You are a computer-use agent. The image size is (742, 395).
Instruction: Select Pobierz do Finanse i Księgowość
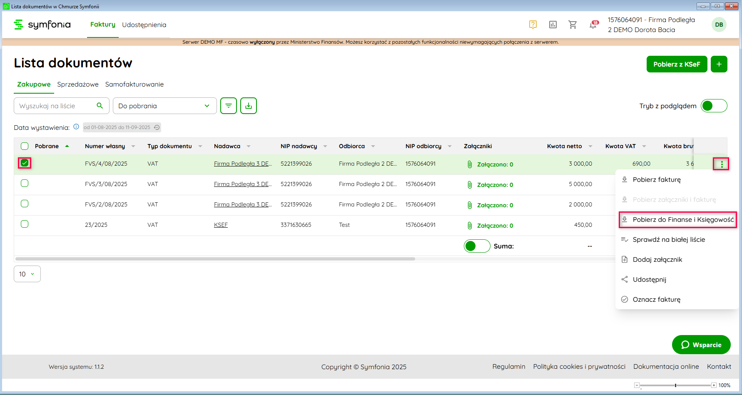tap(683, 219)
